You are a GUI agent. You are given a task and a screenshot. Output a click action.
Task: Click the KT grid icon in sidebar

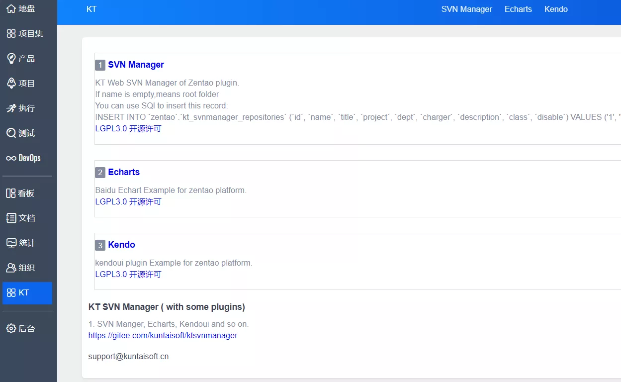[x=11, y=293]
